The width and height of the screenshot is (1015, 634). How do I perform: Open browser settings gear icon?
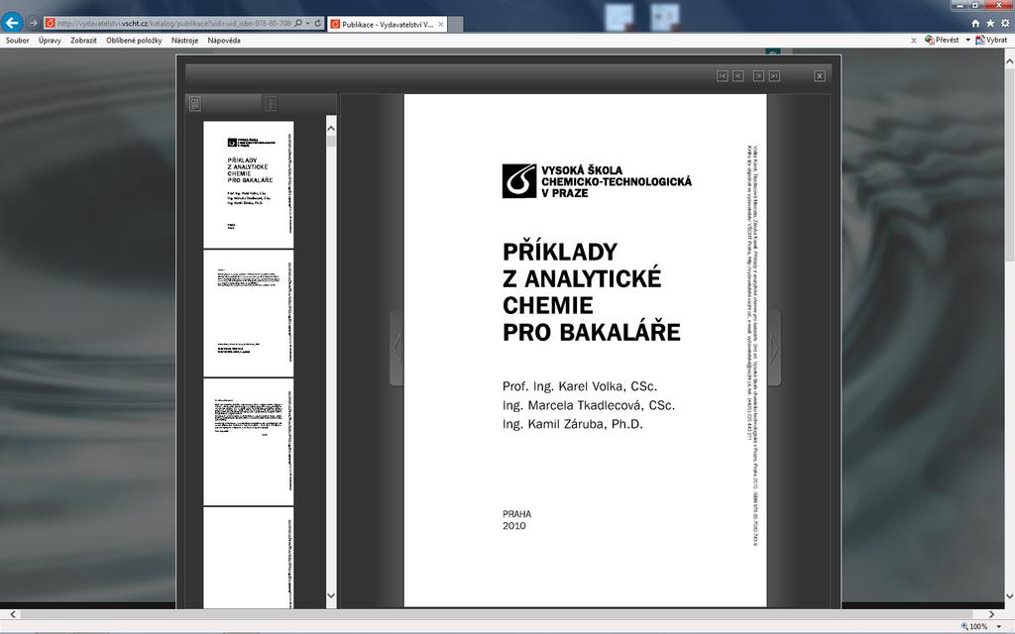point(1005,24)
